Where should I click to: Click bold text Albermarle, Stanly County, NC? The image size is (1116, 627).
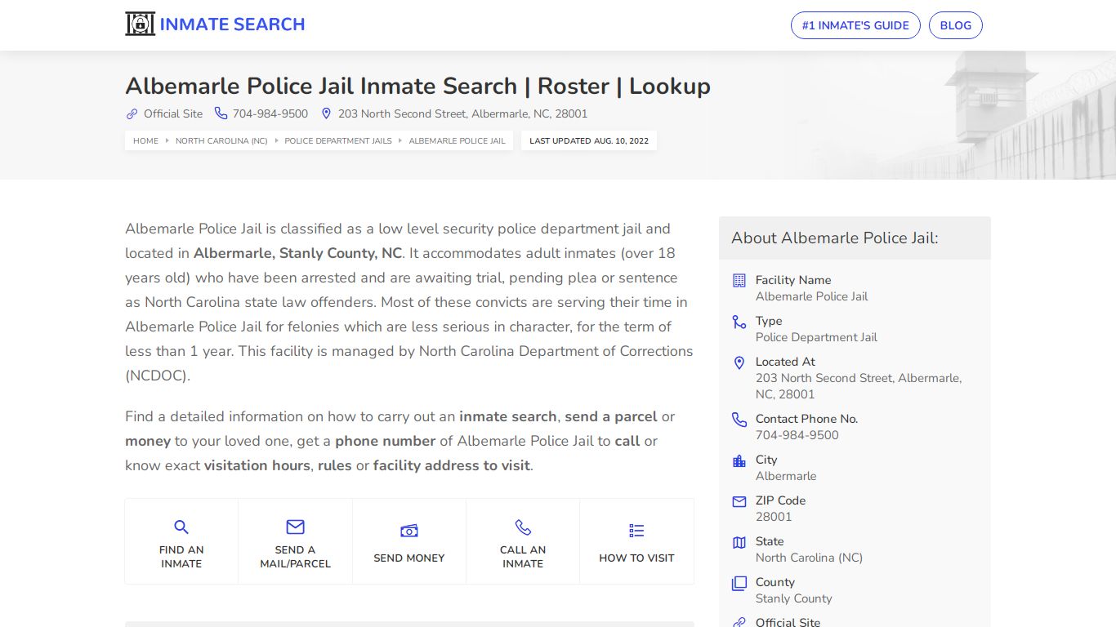pyautogui.click(x=297, y=253)
